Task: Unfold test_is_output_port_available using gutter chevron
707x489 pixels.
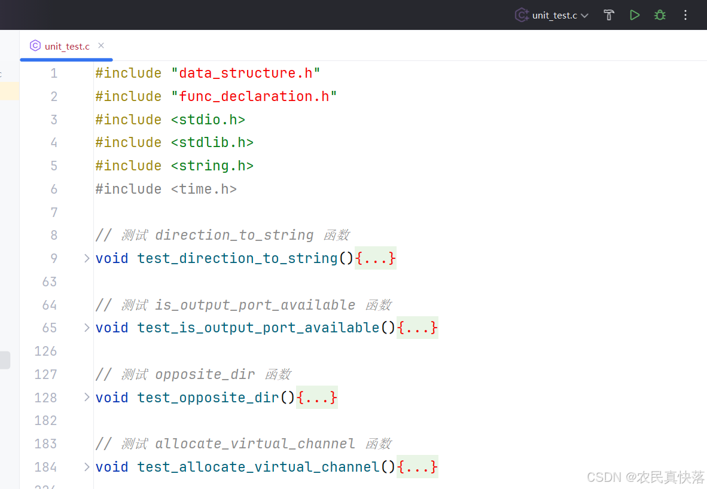Action: tap(87, 328)
